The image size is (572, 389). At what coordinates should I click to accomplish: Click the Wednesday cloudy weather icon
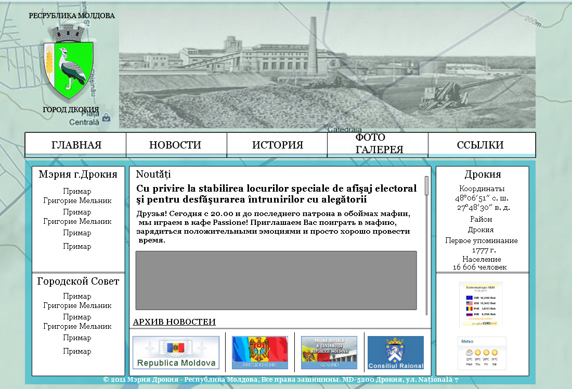[469, 353]
